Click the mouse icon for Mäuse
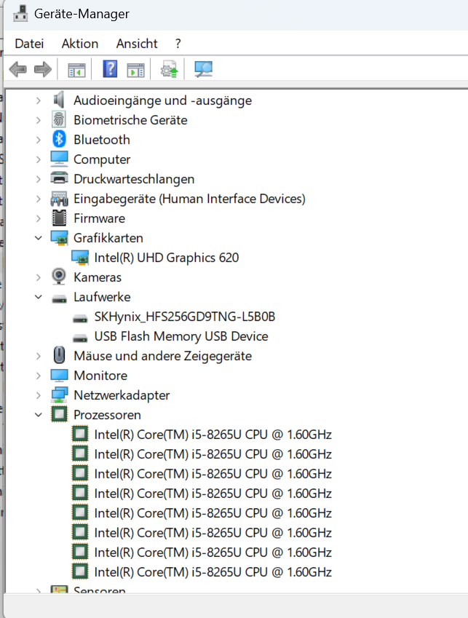Viewport: 468px width, 618px height. click(59, 355)
